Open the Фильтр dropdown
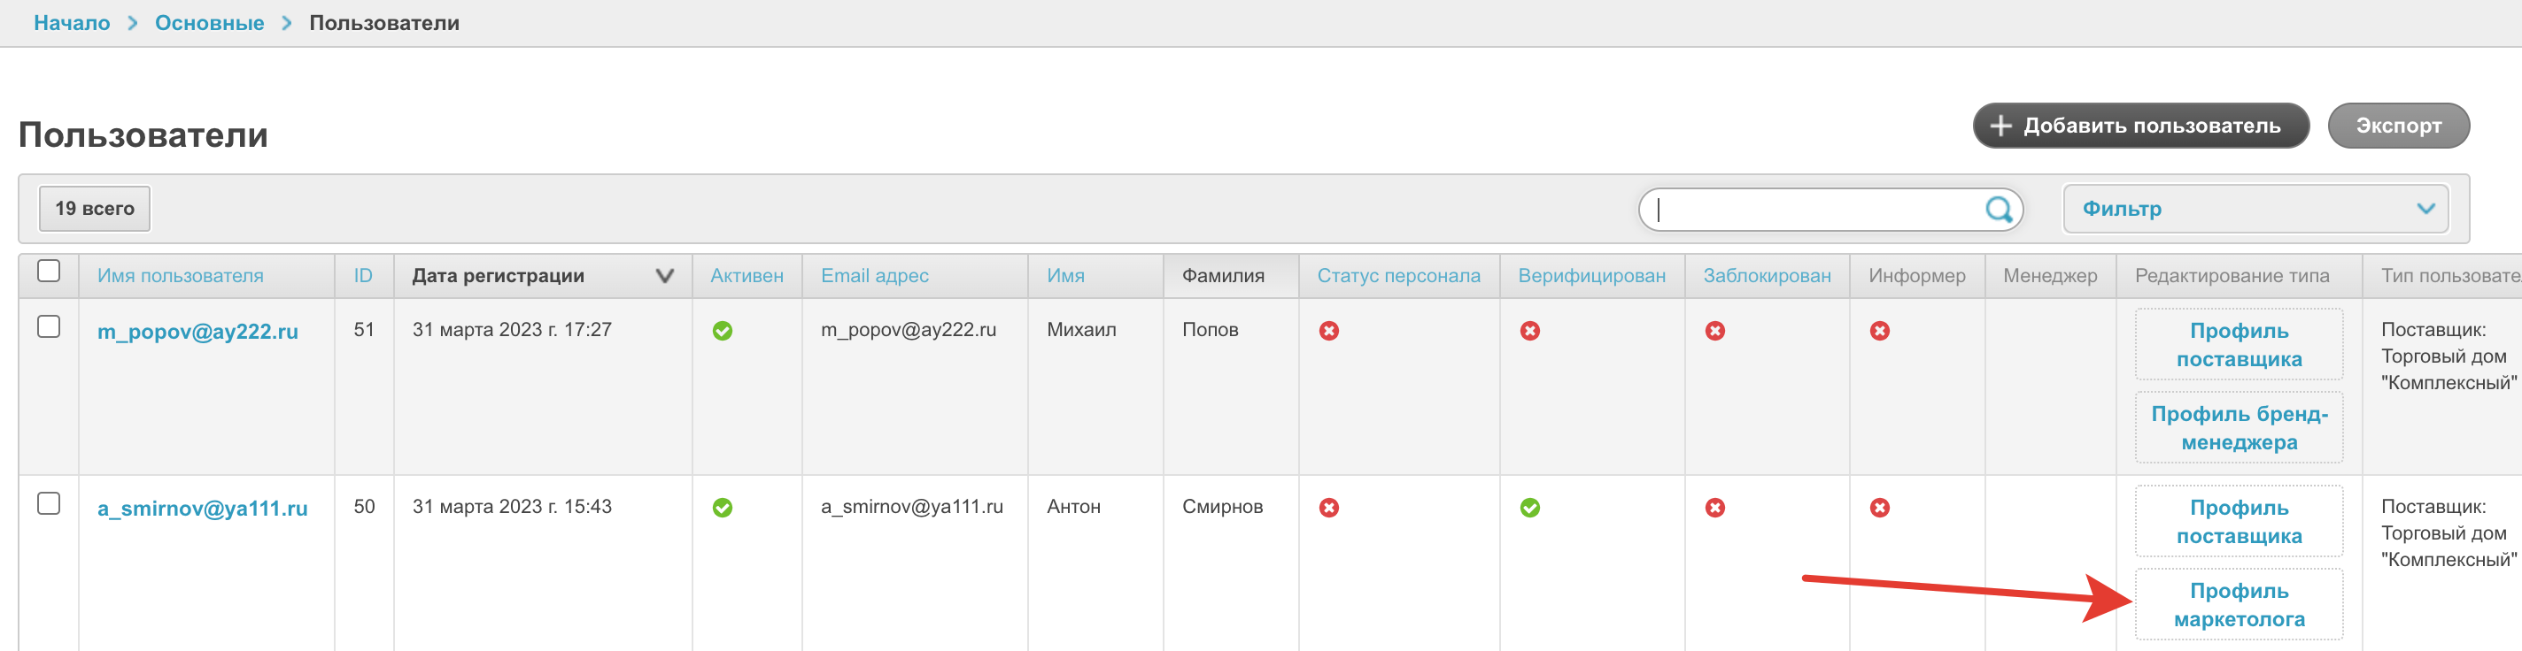The width and height of the screenshot is (2522, 651). click(2255, 209)
